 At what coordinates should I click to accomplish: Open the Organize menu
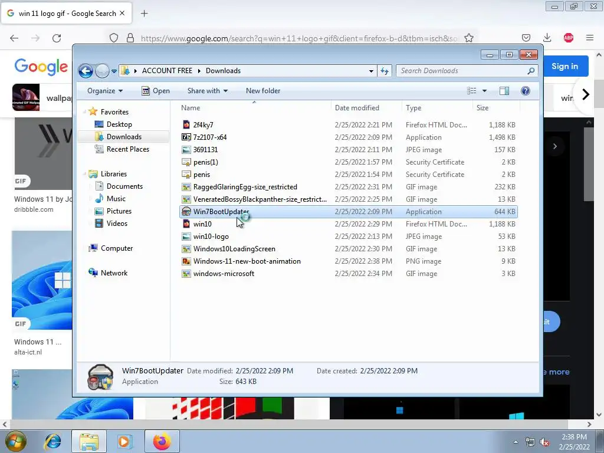coord(105,91)
